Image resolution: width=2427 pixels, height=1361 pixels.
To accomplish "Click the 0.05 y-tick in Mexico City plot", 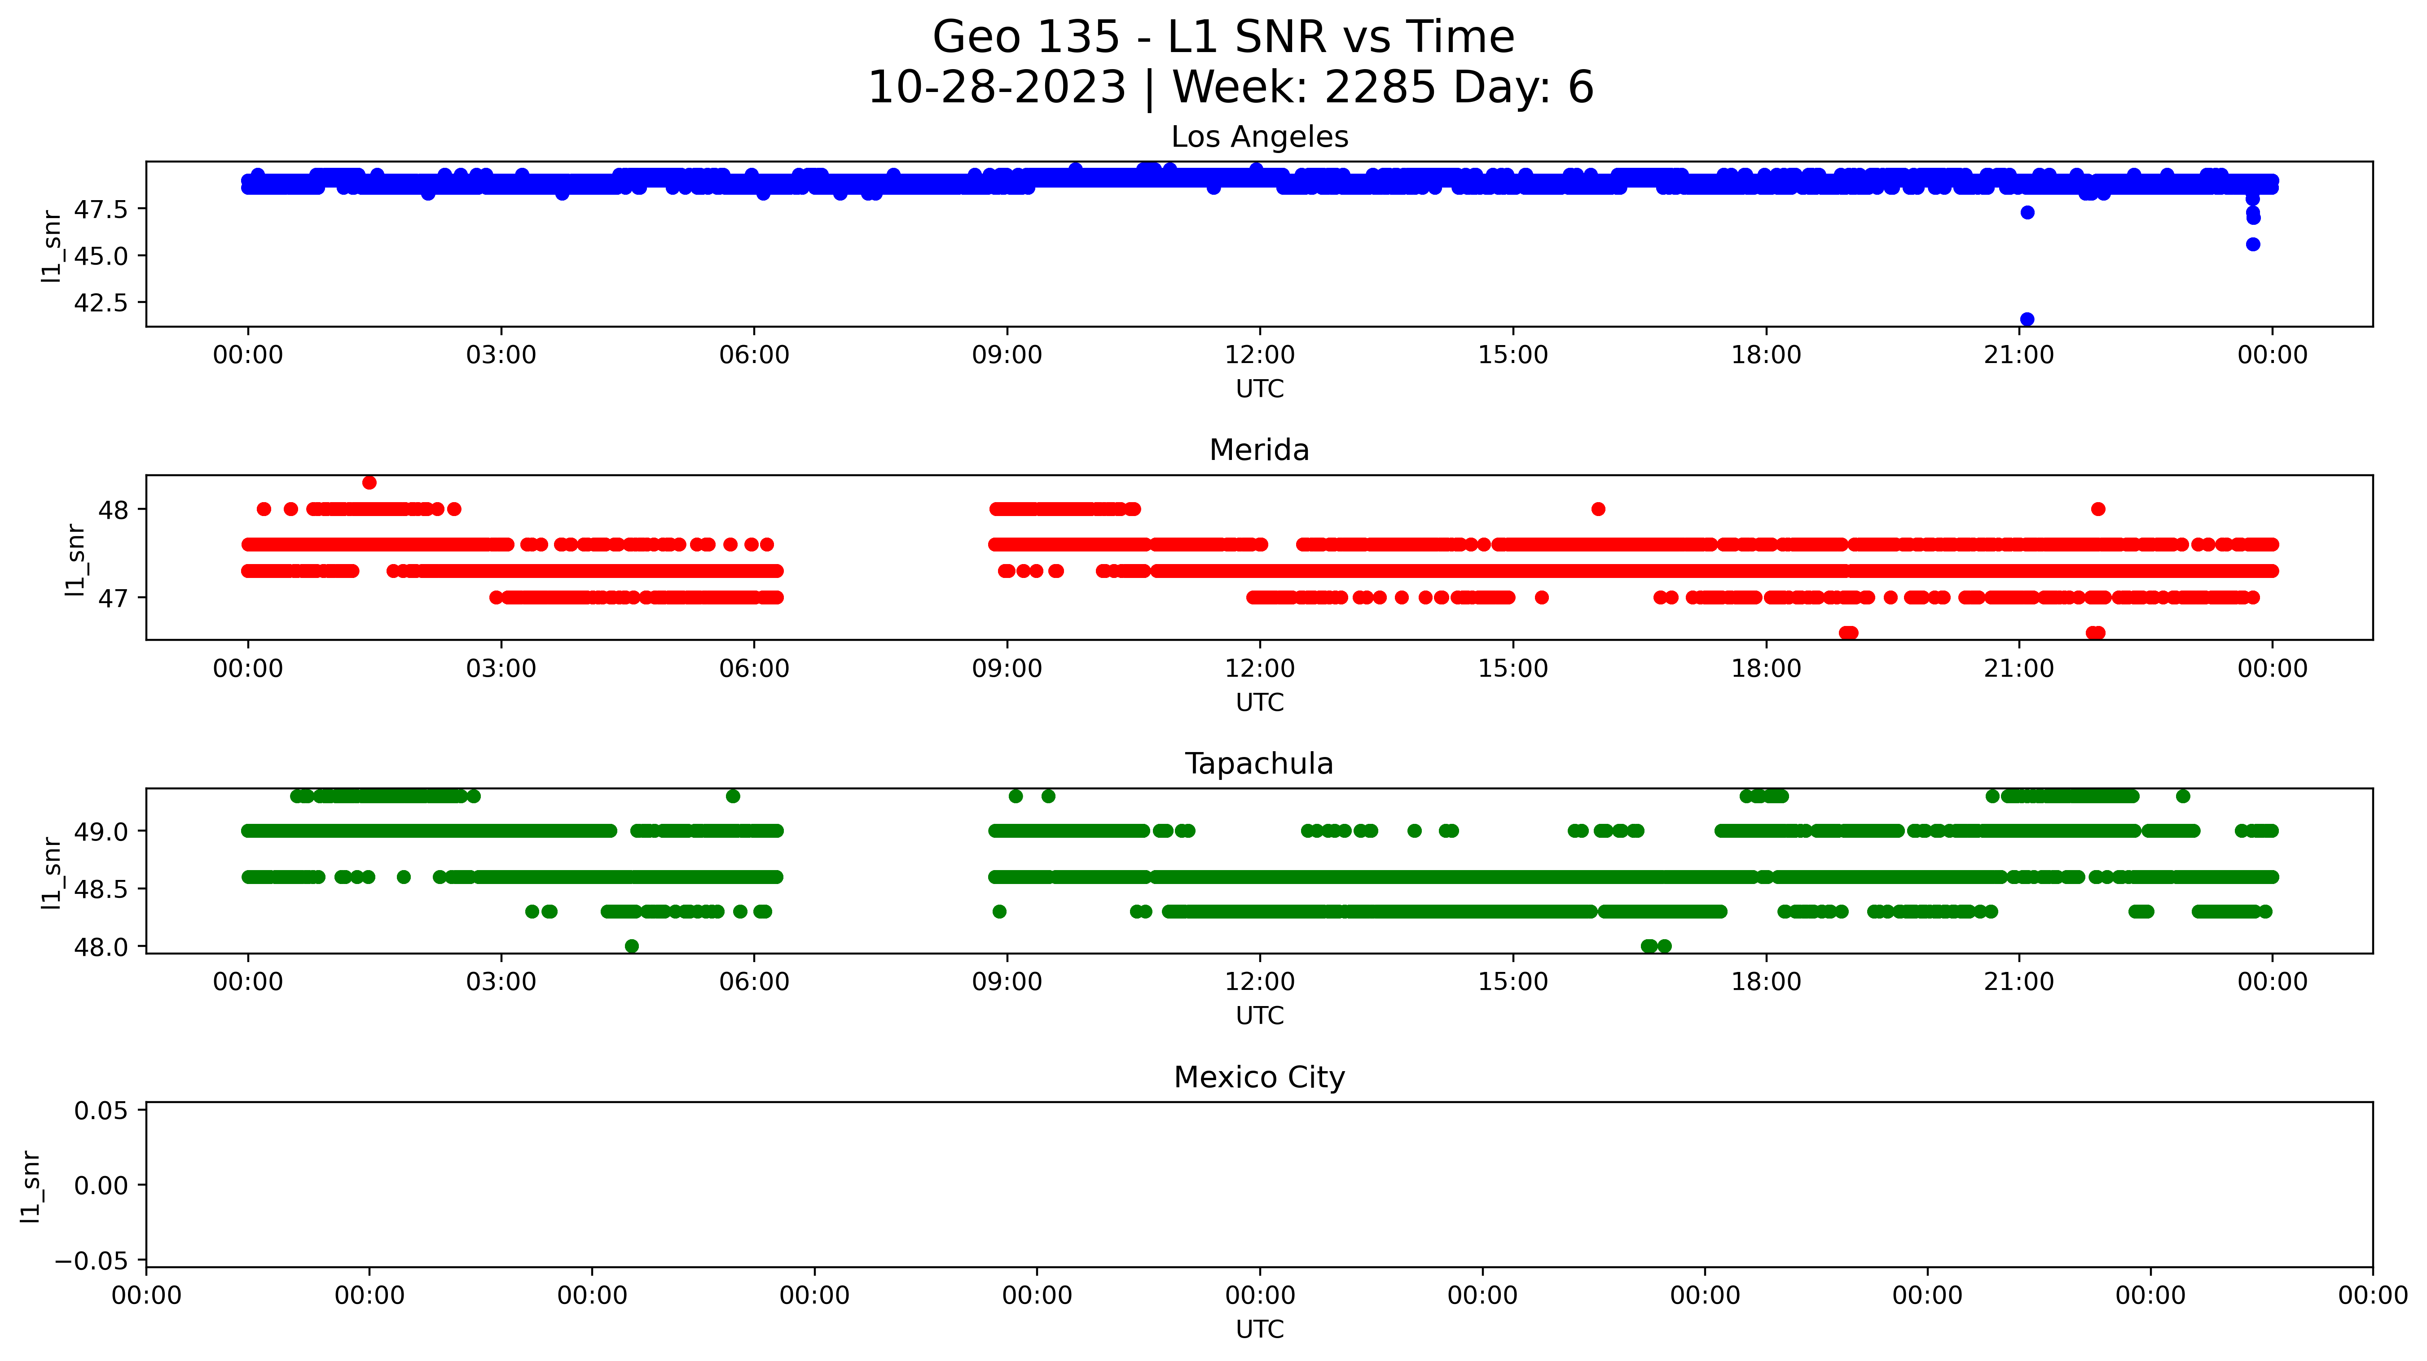I will point(101,1111).
